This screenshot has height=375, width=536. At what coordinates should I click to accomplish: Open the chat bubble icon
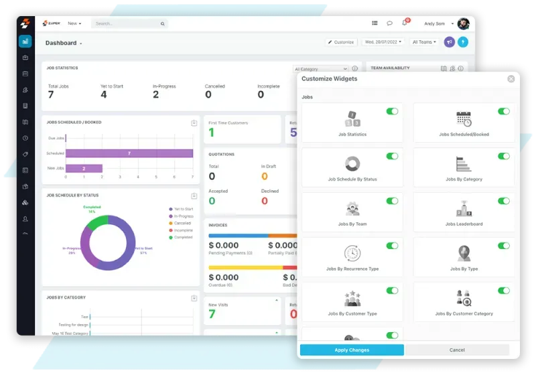[390, 23]
